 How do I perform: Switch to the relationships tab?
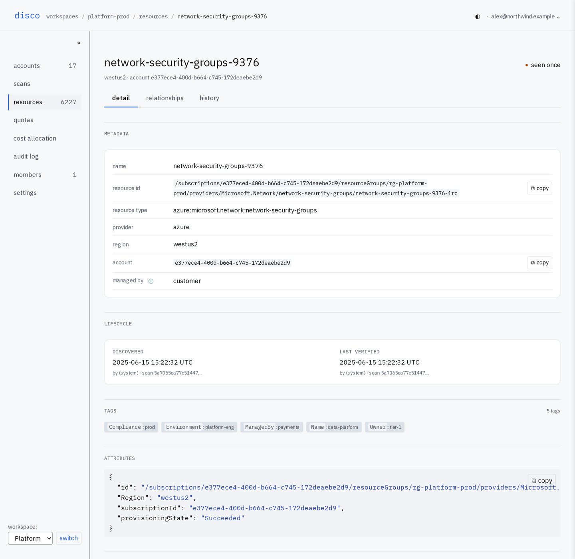pyautogui.click(x=165, y=98)
